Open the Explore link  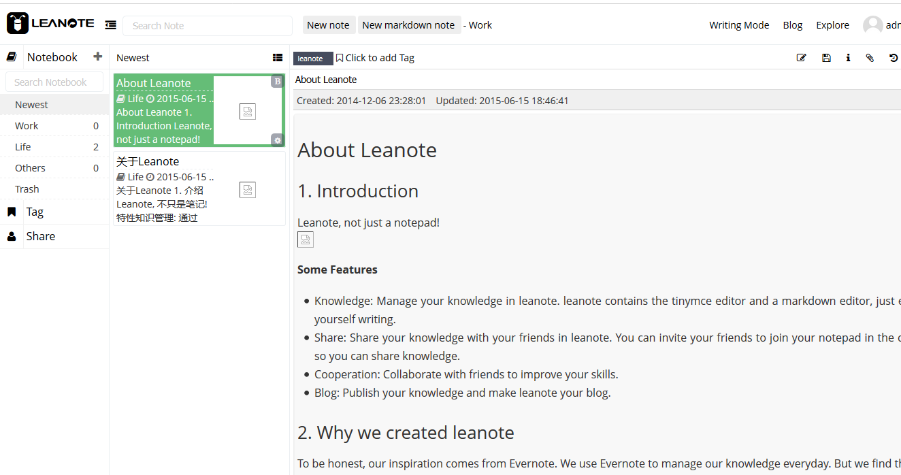pyautogui.click(x=832, y=25)
